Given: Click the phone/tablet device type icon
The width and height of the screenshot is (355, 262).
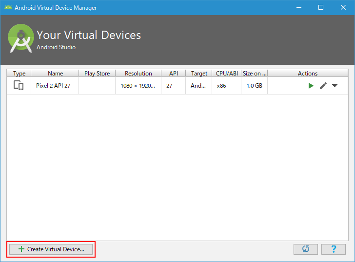Looking at the screenshot, I should (x=19, y=85).
